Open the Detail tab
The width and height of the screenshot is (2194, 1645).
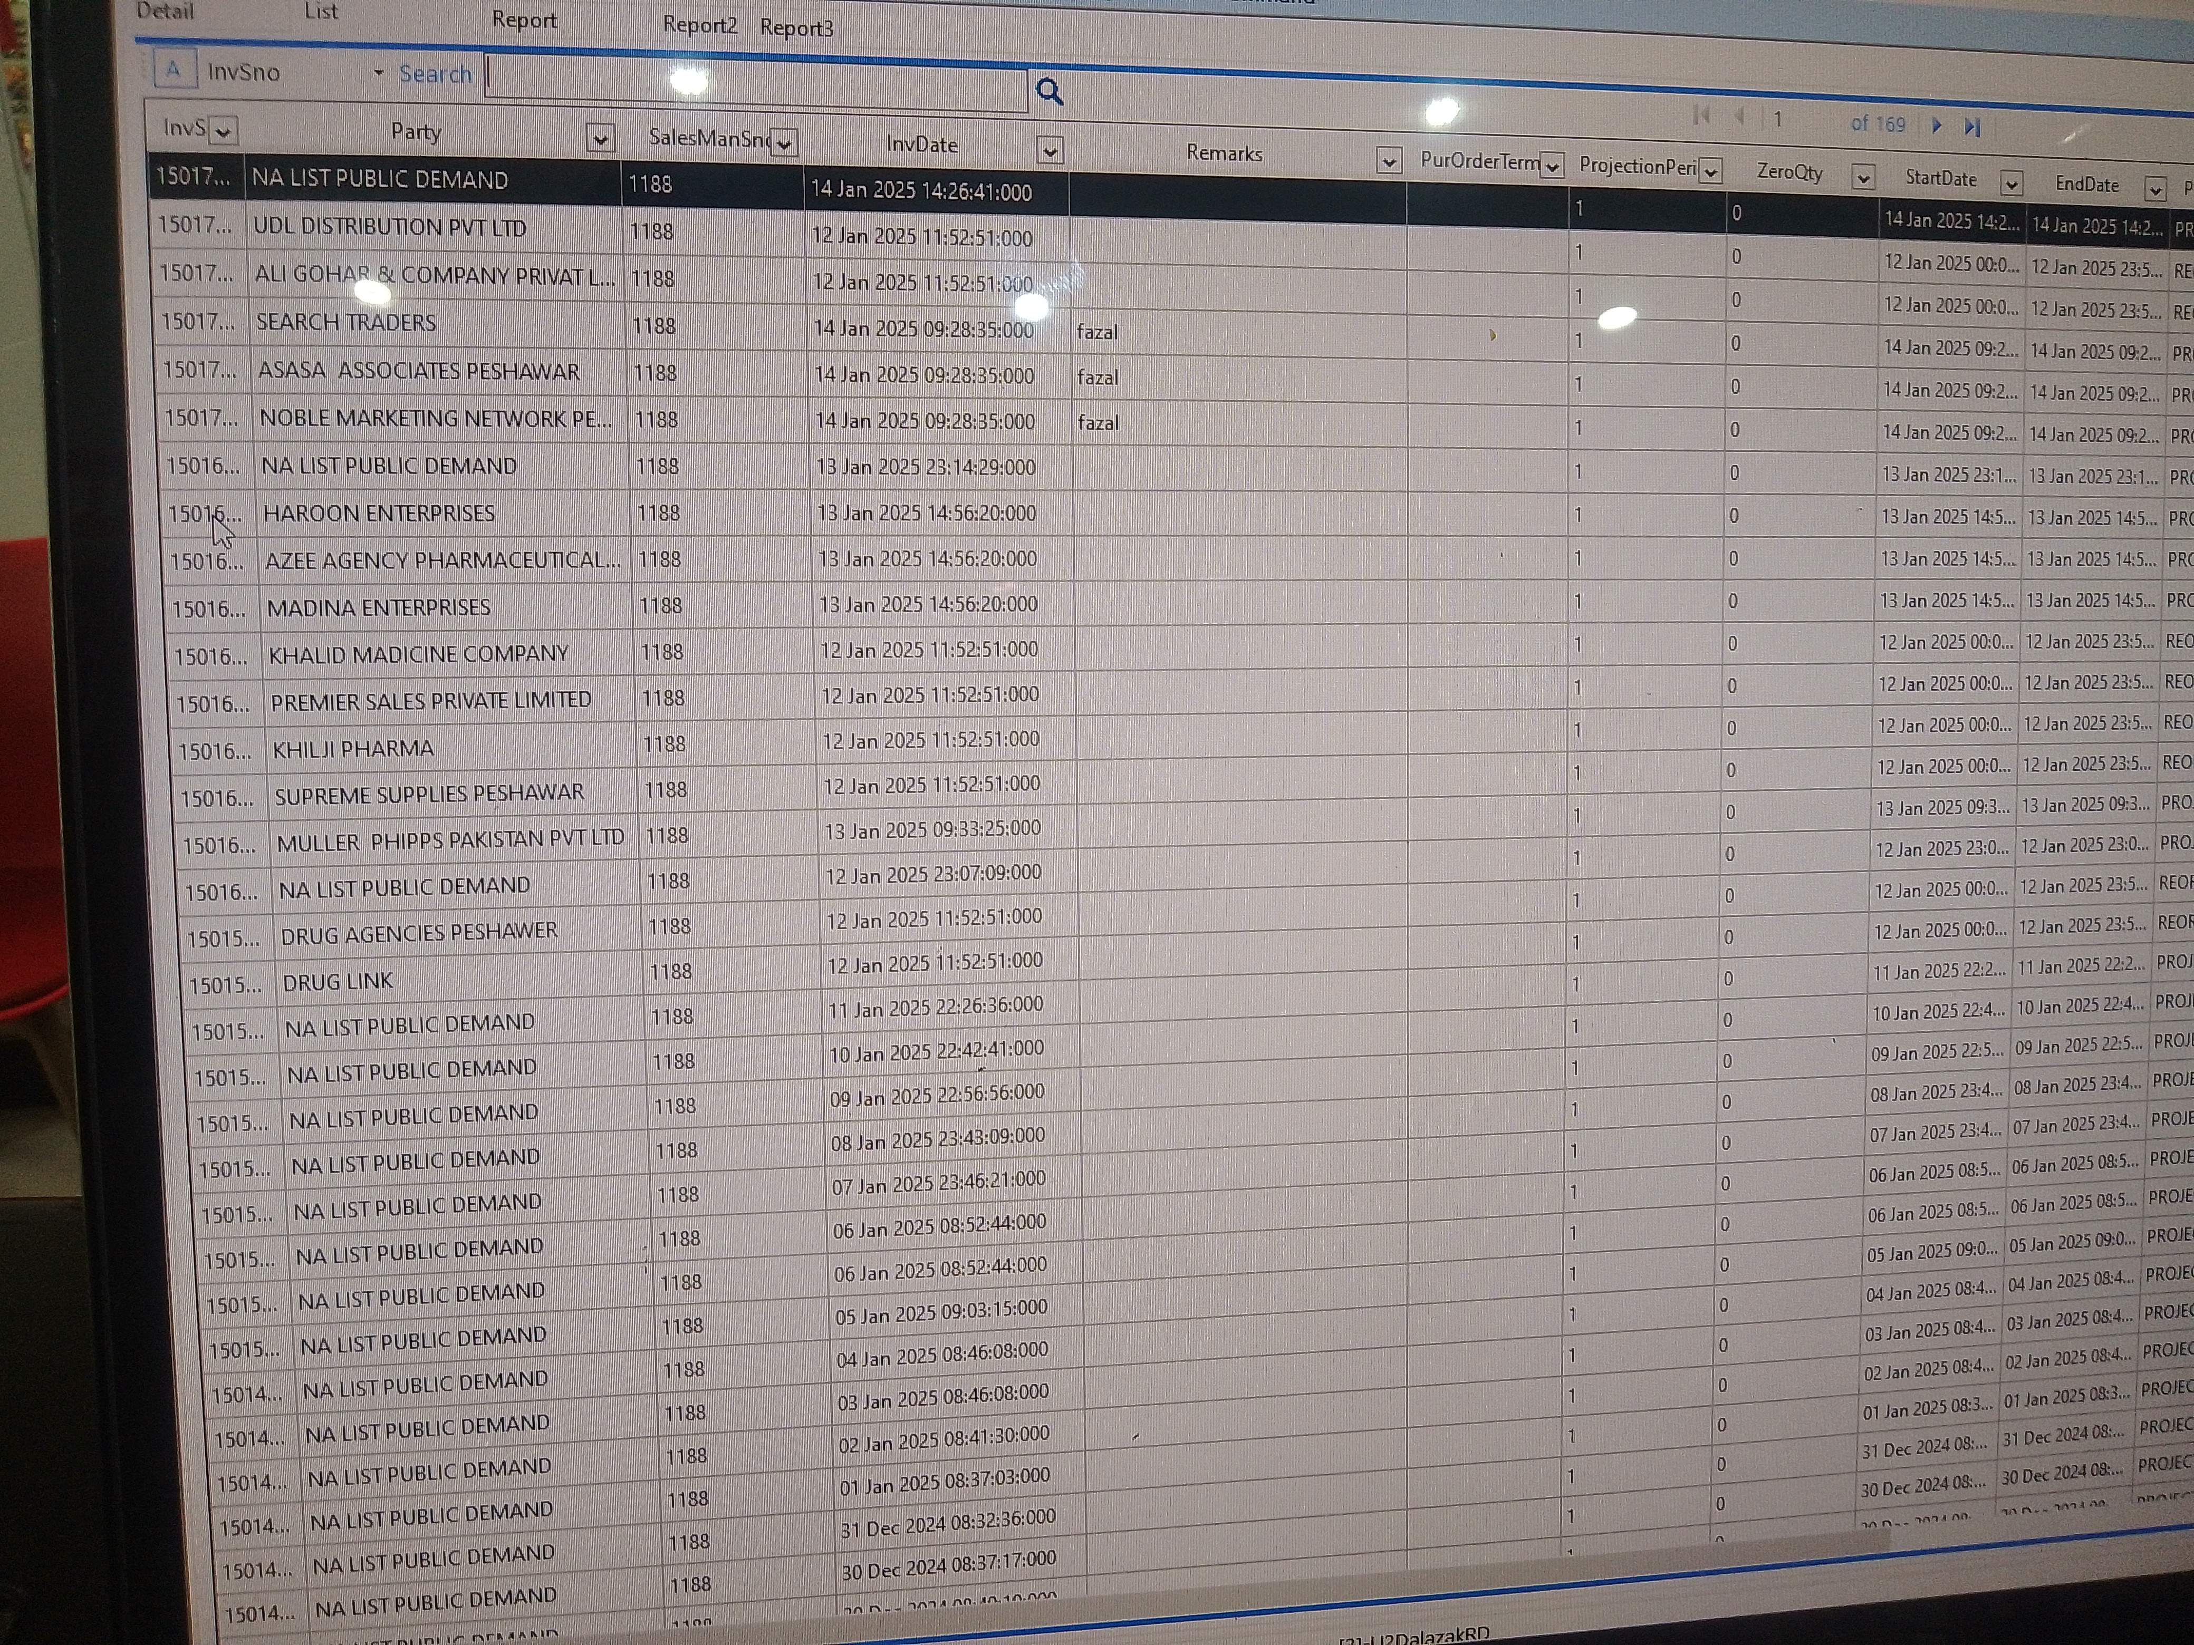166,11
